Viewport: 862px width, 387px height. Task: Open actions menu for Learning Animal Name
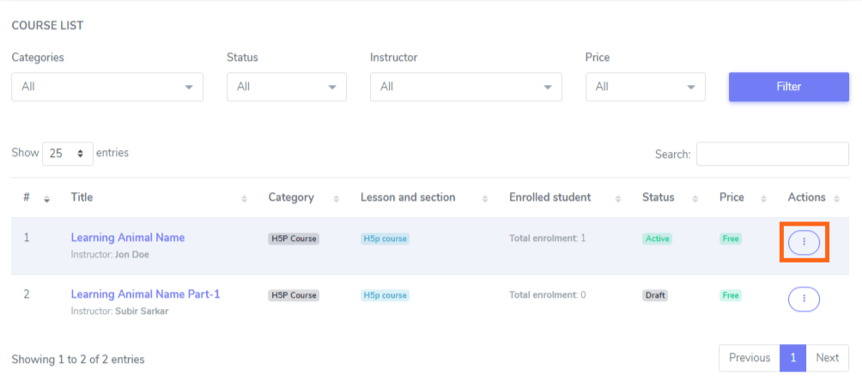point(804,243)
